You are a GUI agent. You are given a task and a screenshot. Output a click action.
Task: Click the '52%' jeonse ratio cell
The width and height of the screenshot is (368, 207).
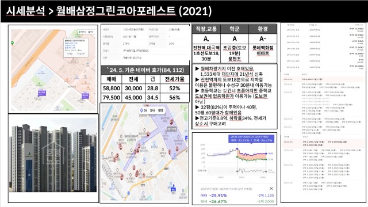(x=175, y=88)
